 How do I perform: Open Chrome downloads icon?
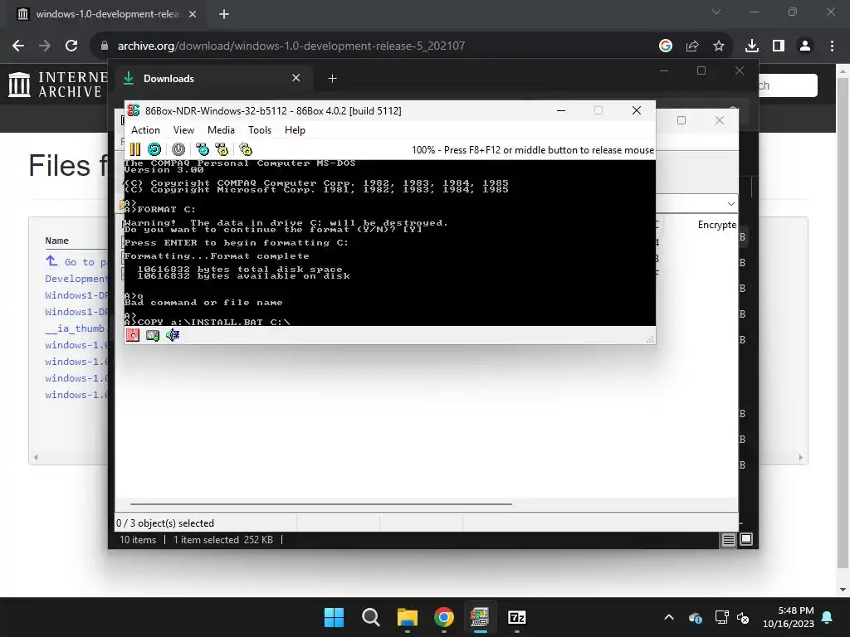click(752, 46)
